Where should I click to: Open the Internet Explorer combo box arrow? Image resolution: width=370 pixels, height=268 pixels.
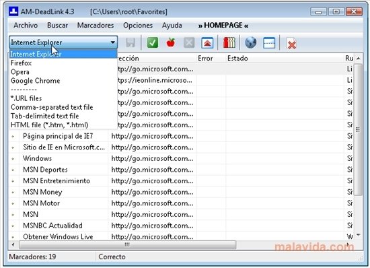click(113, 42)
